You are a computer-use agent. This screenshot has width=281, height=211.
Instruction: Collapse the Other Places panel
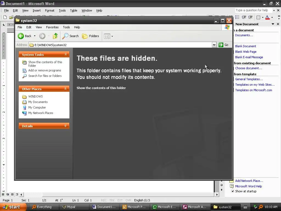[66, 89]
